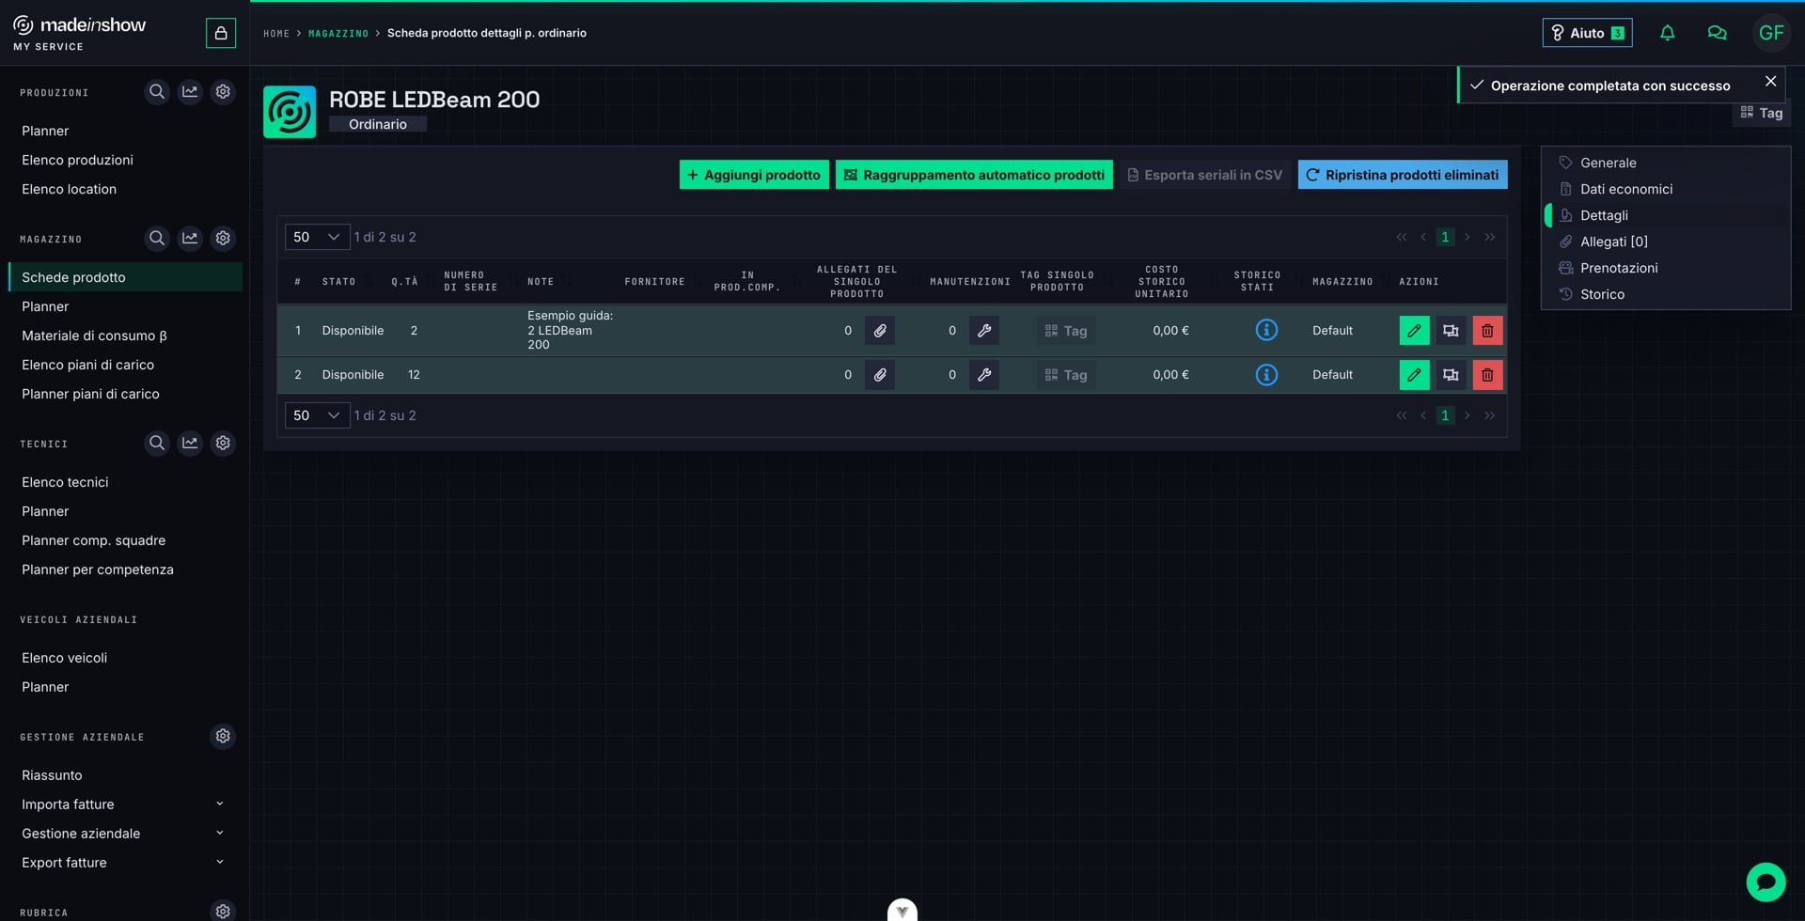Screen dimensions: 1805x921
Task: Go to Magazzino in the breadcrumb
Action: coord(338,34)
